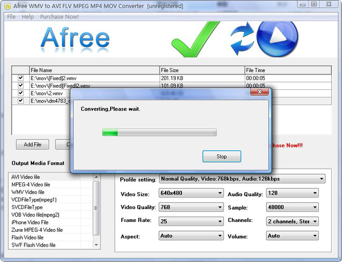Close the Afree converter window
This screenshot has width=342, height=262.
click(329, 4)
